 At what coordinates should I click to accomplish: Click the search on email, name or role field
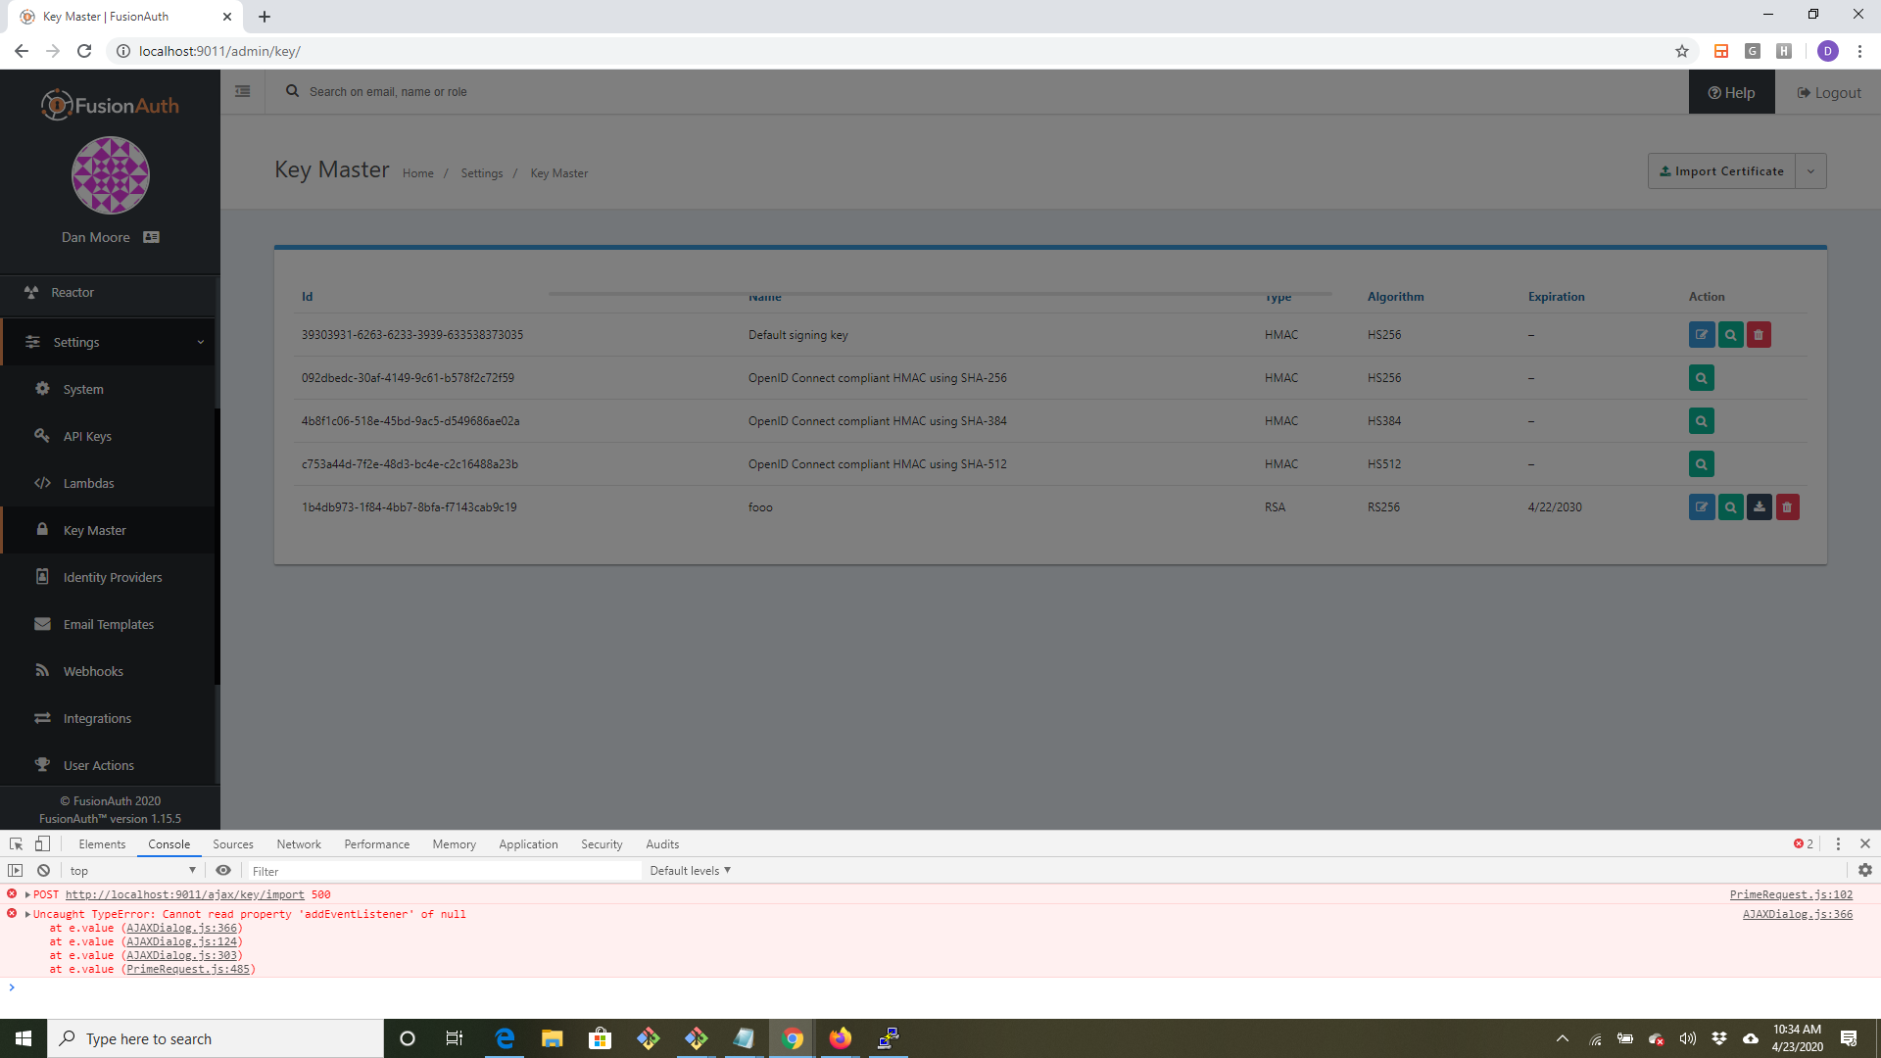click(x=490, y=91)
